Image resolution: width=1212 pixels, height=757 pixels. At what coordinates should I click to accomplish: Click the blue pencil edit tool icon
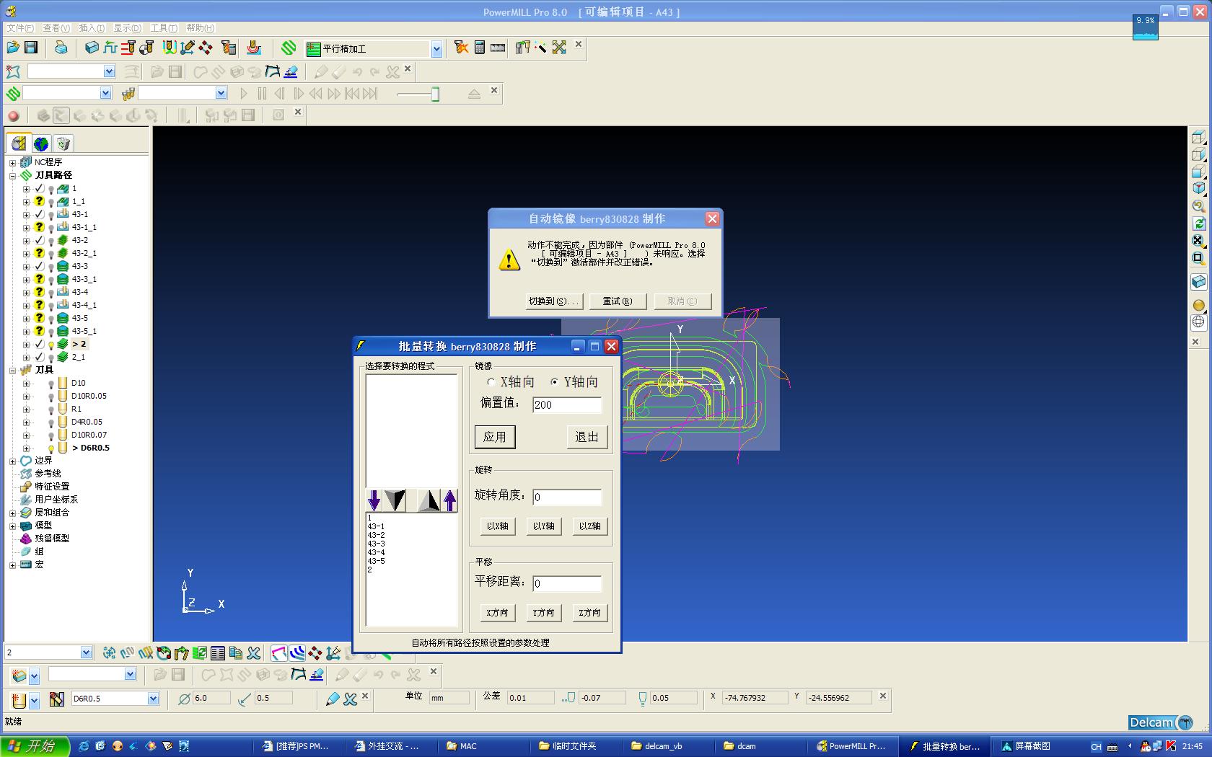click(x=332, y=699)
